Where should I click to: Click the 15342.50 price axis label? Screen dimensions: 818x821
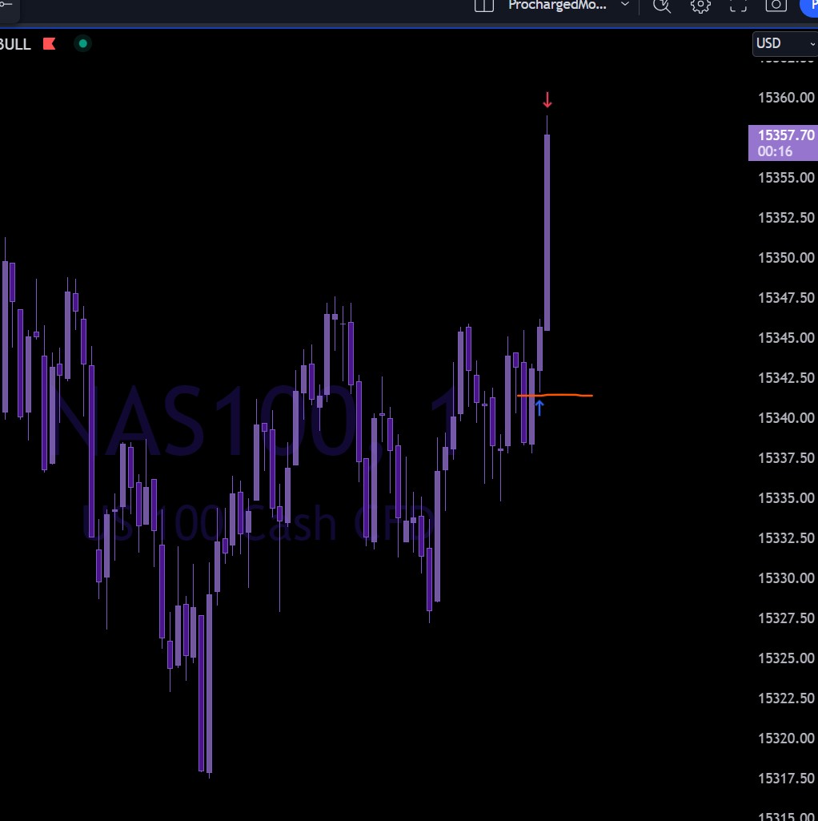(785, 378)
